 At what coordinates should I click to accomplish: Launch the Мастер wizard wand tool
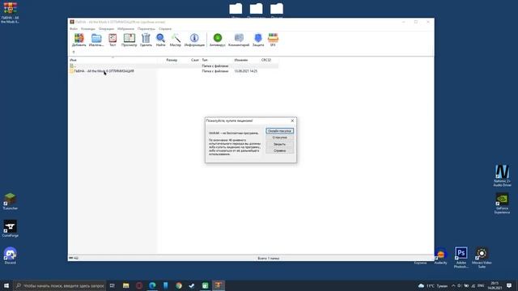pos(176,40)
